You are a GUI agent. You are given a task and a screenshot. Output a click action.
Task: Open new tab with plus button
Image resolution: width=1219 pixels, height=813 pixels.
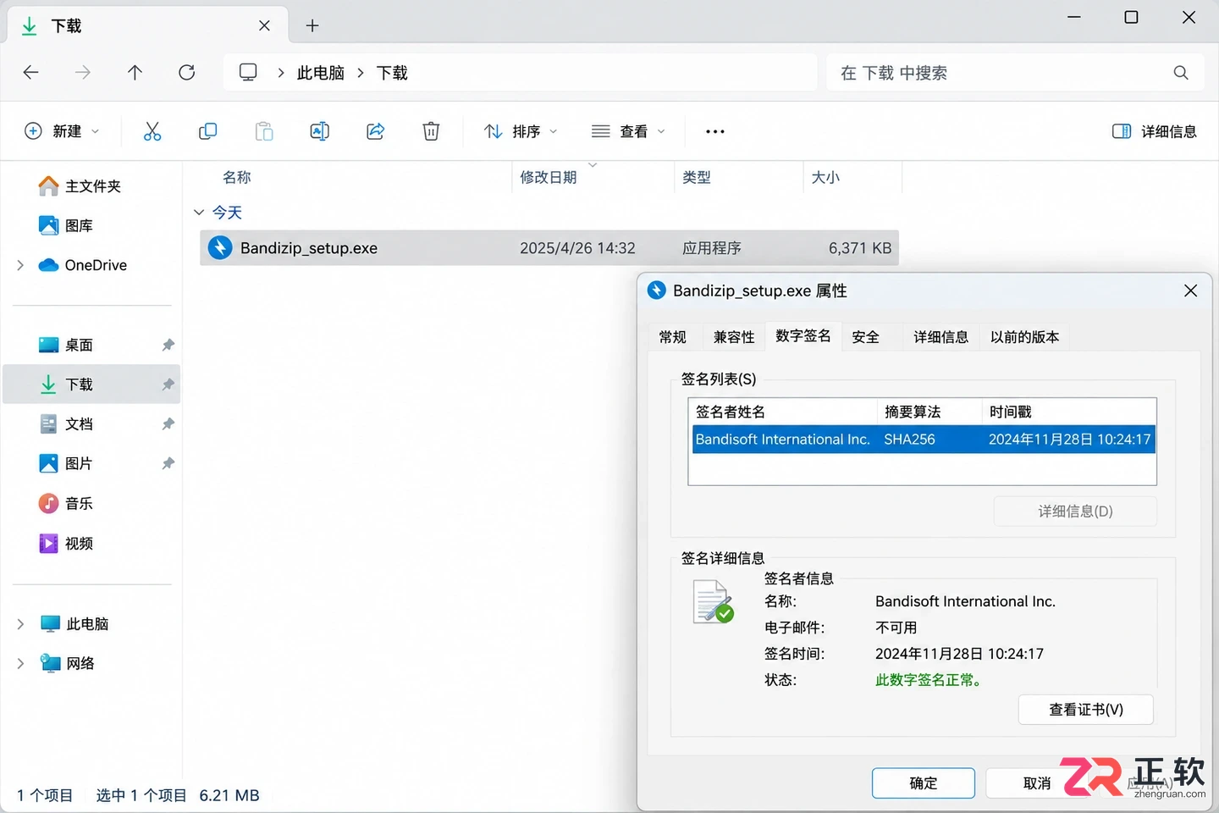pyautogui.click(x=312, y=25)
